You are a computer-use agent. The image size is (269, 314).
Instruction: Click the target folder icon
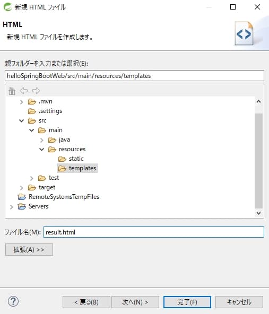point(32,188)
